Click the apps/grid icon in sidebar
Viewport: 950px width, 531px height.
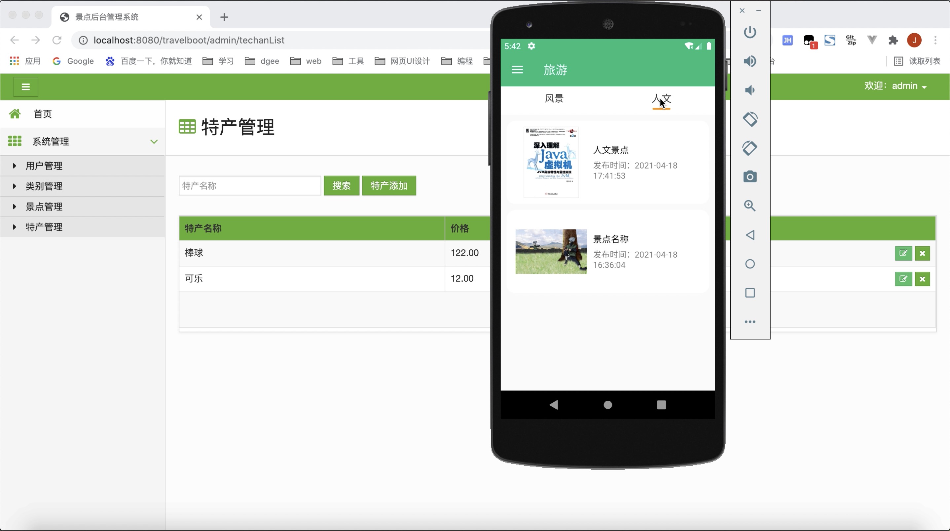15,141
